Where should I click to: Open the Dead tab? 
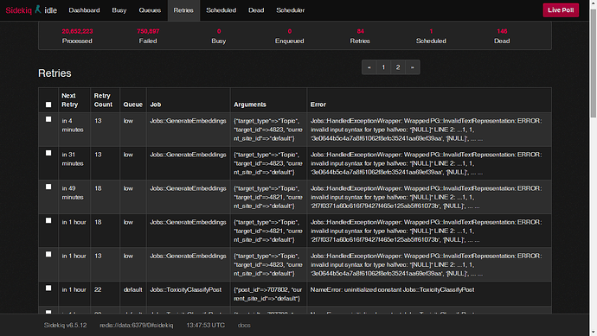click(x=256, y=10)
